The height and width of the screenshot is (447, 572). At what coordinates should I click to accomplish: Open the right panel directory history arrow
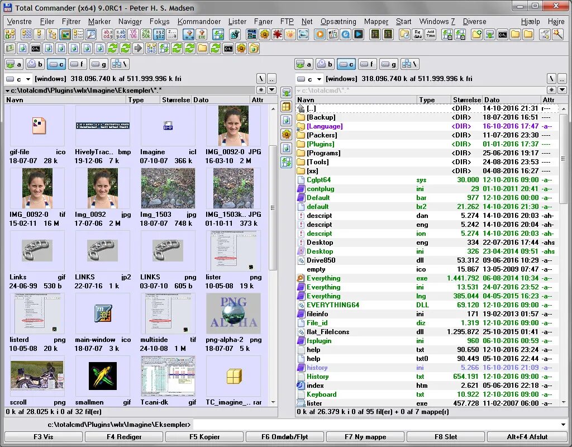pos(562,90)
